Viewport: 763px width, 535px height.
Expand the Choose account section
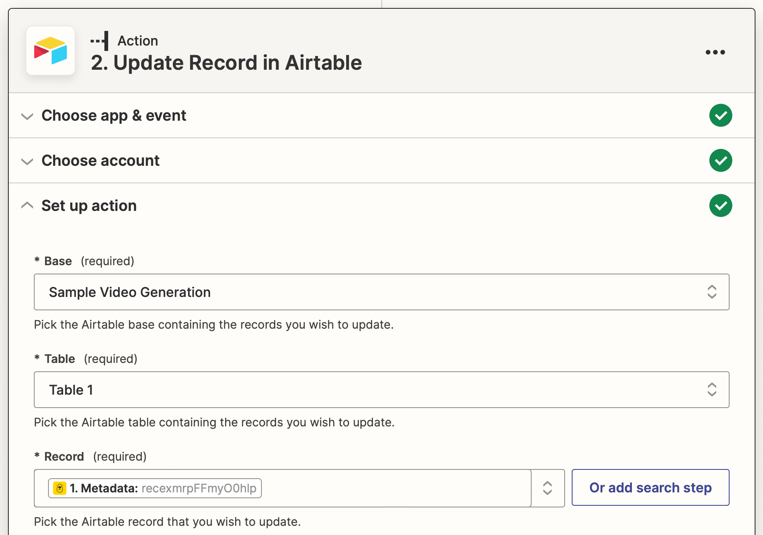[27, 161]
